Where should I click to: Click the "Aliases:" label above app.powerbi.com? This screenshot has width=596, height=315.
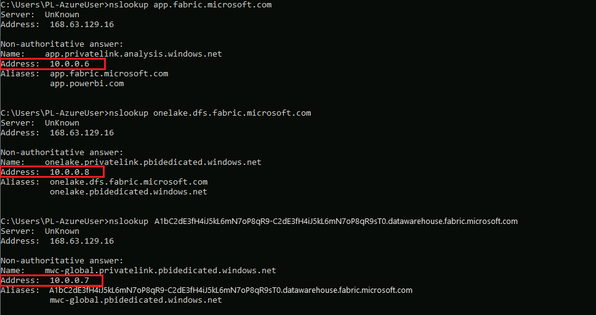20,74
